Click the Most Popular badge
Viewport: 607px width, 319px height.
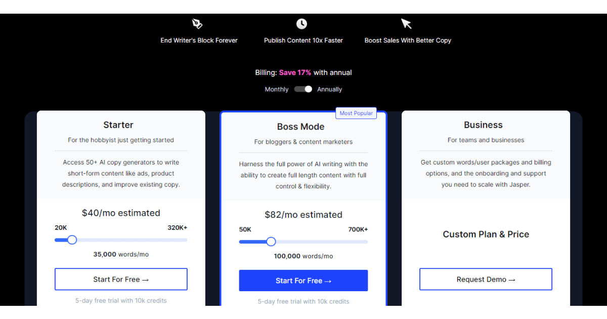356,113
